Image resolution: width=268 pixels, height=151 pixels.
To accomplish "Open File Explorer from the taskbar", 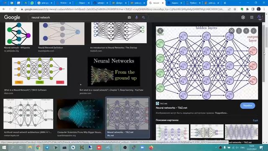I will [30, 147].
